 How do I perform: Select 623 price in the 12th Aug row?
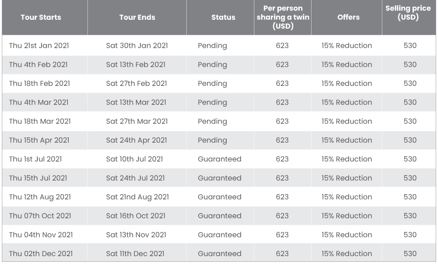coord(282,197)
